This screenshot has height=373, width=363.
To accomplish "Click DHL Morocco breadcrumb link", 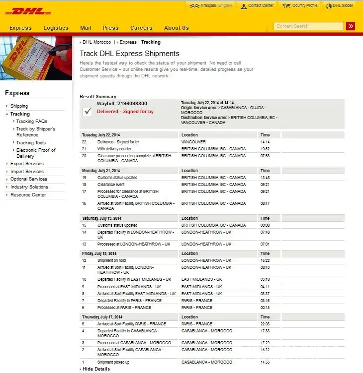I will pyautogui.click(x=96, y=42).
